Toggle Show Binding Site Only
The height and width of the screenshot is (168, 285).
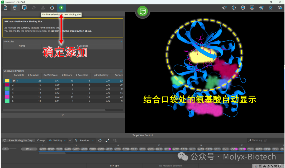point(18,140)
